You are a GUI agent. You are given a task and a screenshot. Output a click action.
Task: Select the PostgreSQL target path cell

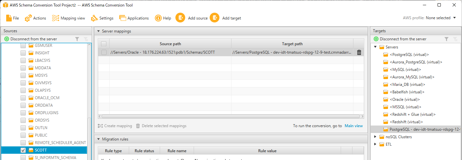coord(292,52)
